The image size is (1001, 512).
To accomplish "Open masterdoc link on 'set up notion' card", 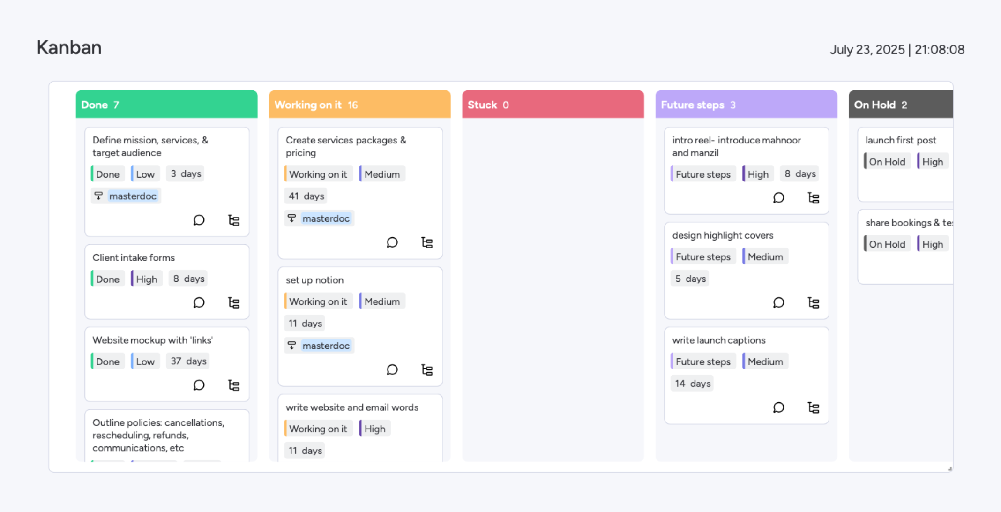I will [x=326, y=346].
